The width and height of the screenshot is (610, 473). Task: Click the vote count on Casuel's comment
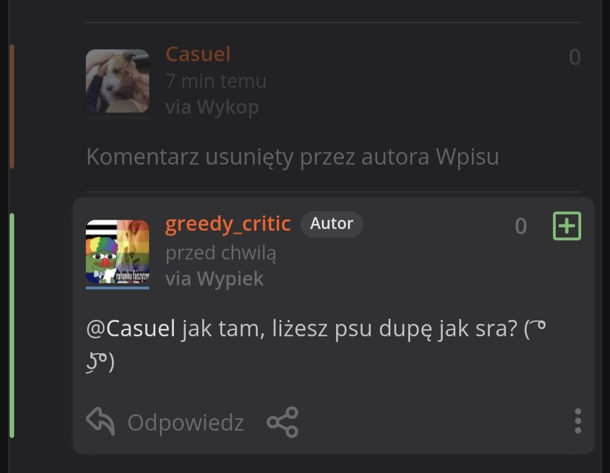point(574,57)
